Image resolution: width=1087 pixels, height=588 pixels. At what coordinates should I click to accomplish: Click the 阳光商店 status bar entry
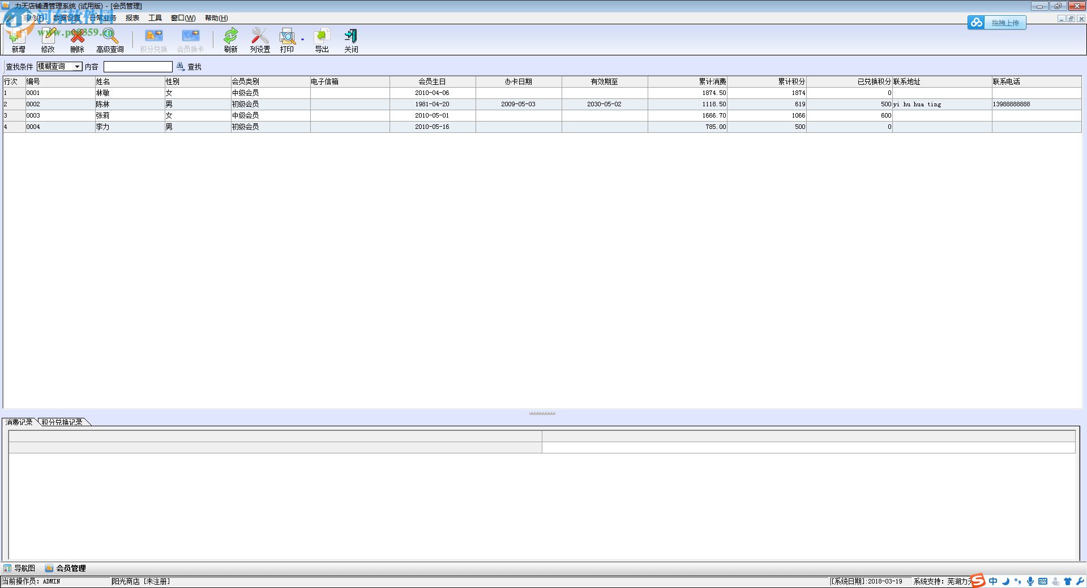[x=140, y=581]
